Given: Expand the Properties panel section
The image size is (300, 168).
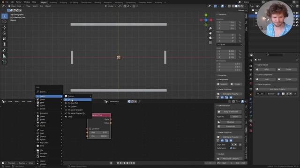Looking at the screenshot, I should 222,75.
